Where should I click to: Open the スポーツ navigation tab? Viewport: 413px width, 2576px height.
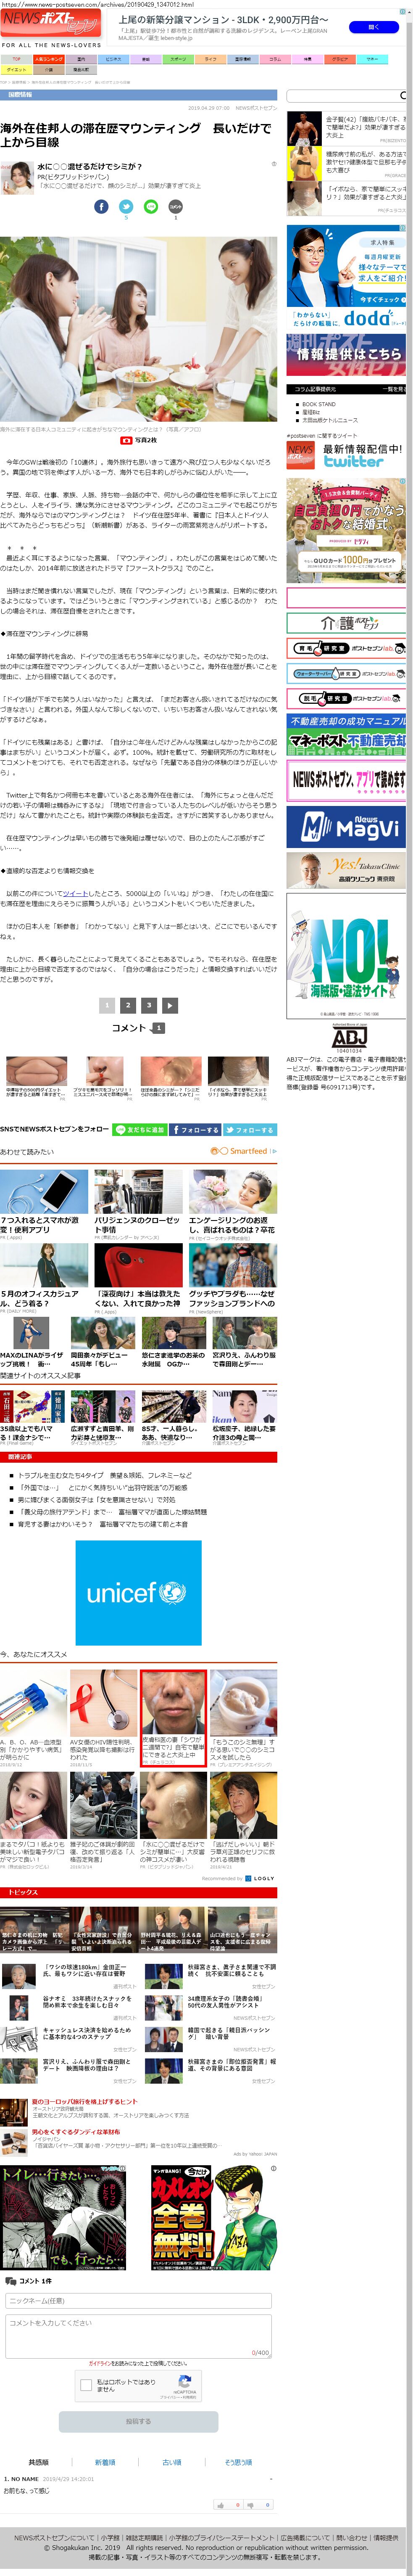pos(178,59)
